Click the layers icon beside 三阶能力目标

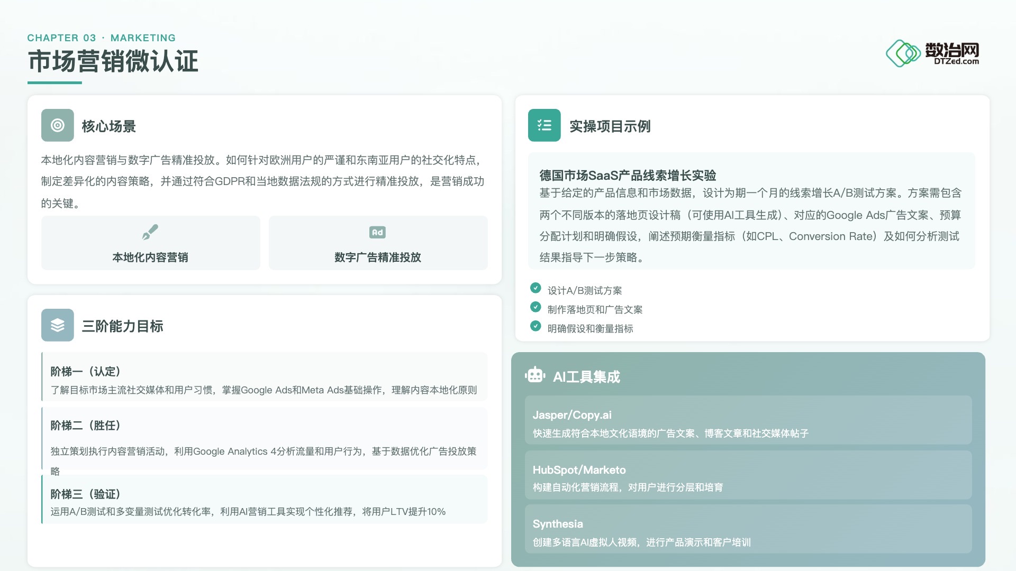(x=57, y=325)
